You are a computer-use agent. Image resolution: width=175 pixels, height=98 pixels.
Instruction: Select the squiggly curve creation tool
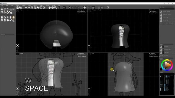pyautogui.click(x=13, y=20)
